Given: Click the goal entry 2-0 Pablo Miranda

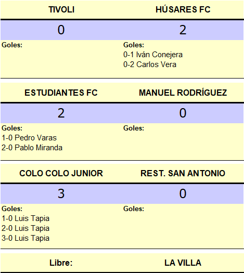Looking at the screenshot, I should (32, 148).
